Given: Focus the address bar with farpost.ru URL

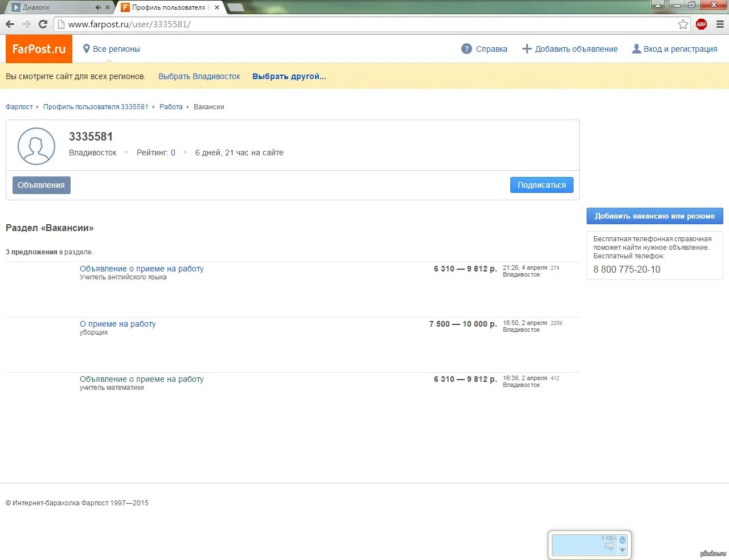Looking at the screenshot, I should point(373,24).
